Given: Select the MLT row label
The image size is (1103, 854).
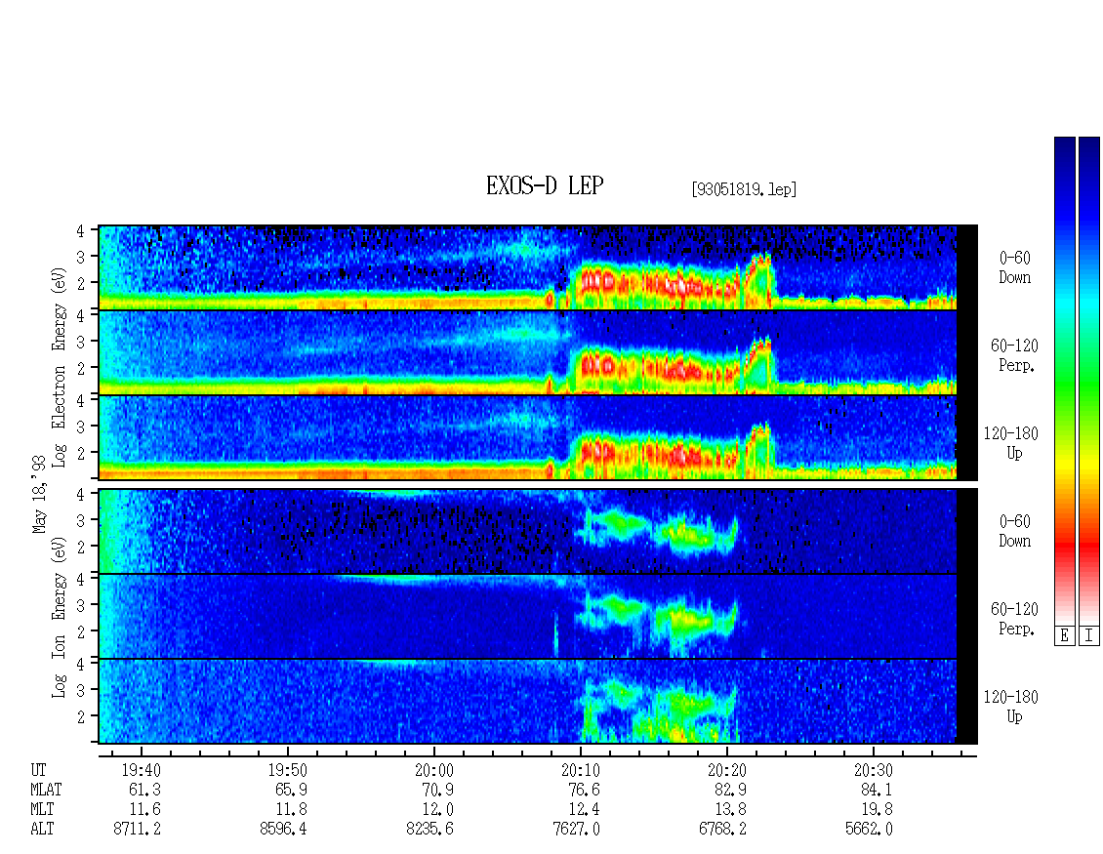Looking at the screenshot, I should pos(42,810).
